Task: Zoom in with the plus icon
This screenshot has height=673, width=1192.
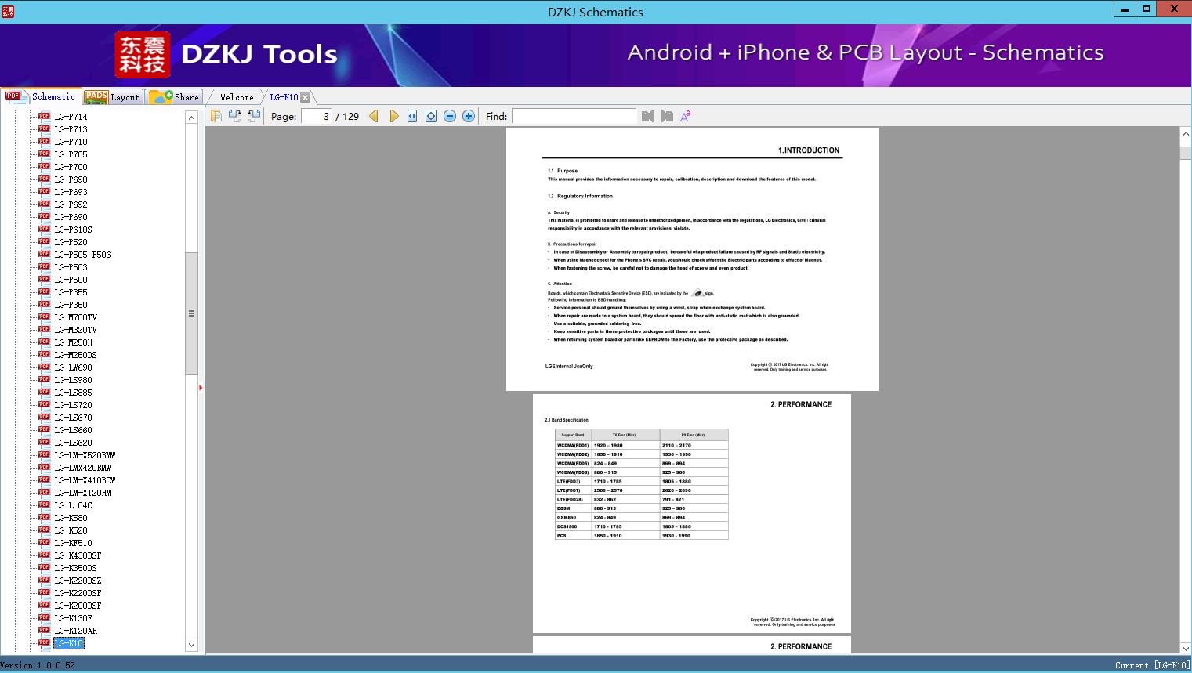Action: tap(469, 116)
